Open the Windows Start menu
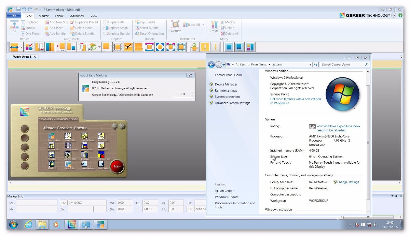This screenshot has height=236, width=410. click(x=14, y=224)
